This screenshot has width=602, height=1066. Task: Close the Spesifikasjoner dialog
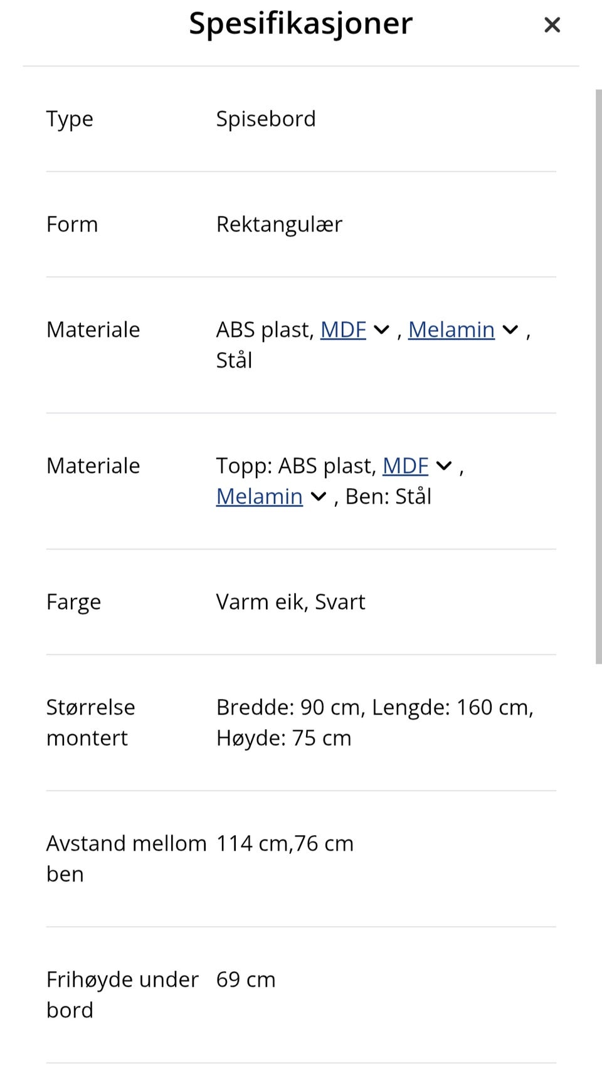pos(552,25)
